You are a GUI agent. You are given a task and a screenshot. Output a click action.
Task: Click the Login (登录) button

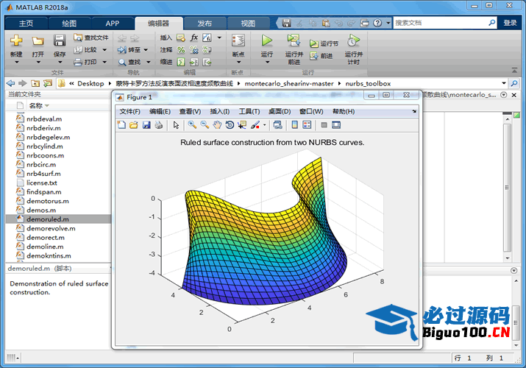(x=510, y=23)
